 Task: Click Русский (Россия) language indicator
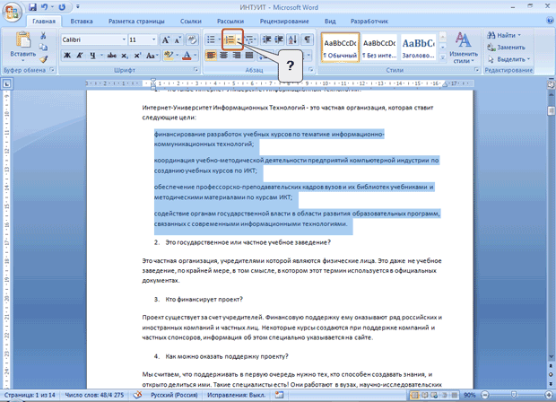point(174,395)
